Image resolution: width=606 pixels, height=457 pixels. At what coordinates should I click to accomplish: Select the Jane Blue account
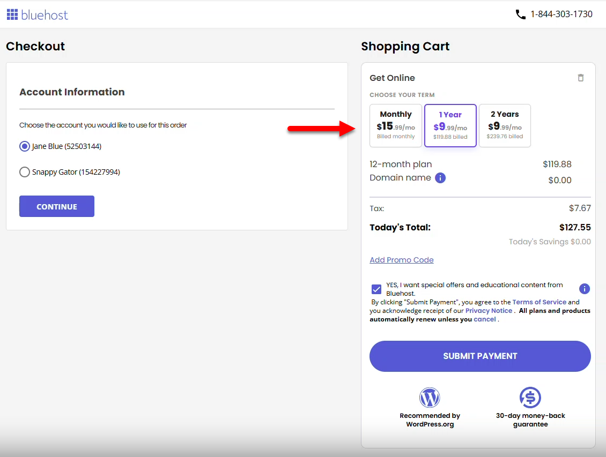tap(24, 146)
